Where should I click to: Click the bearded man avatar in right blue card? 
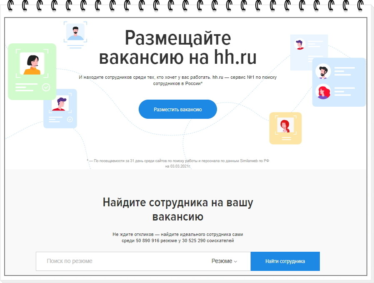pyautogui.click(x=323, y=71)
